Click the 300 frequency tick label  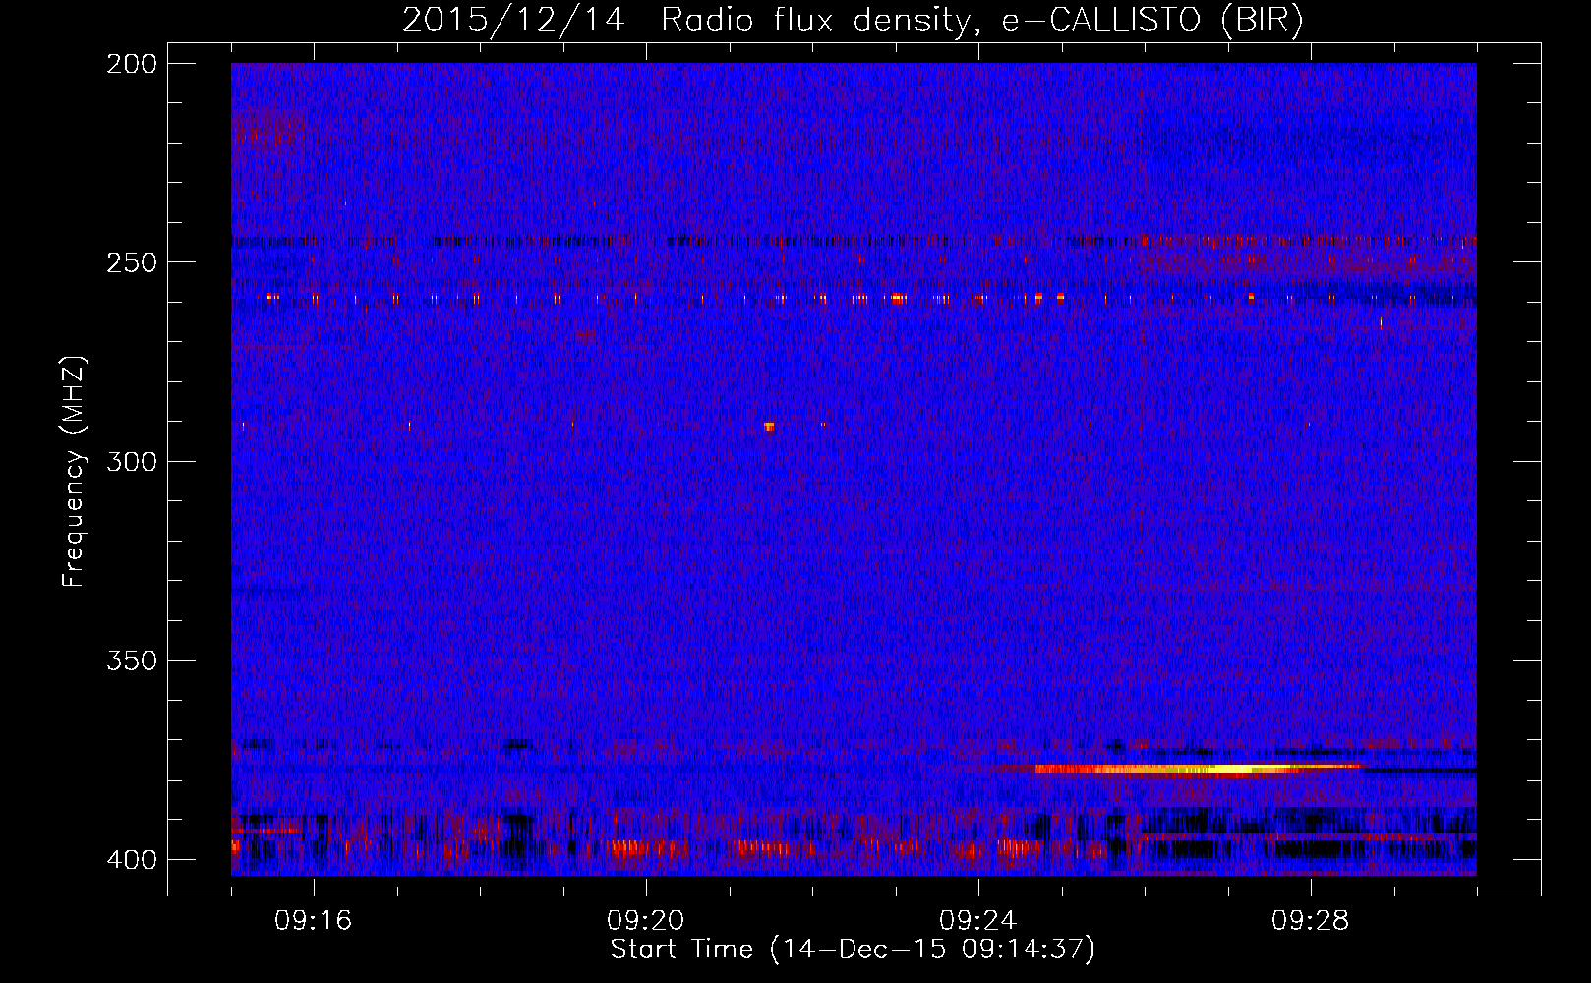click(x=131, y=461)
